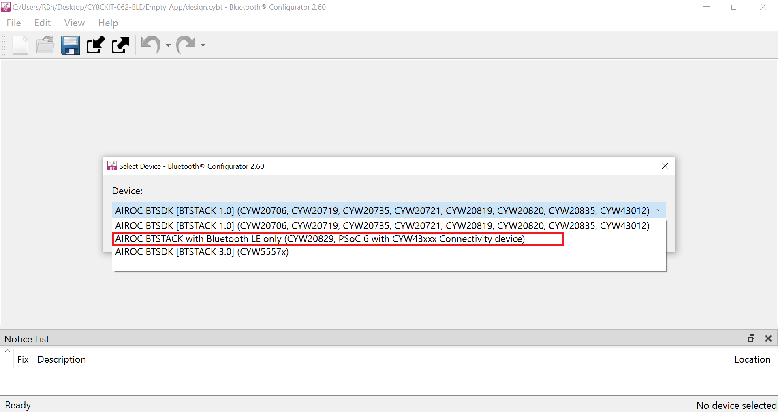Open the Edit menu

(43, 23)
